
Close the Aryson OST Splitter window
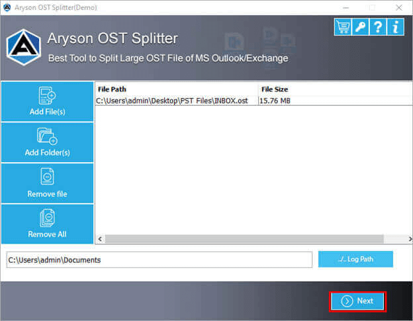[x=399, y=8]
